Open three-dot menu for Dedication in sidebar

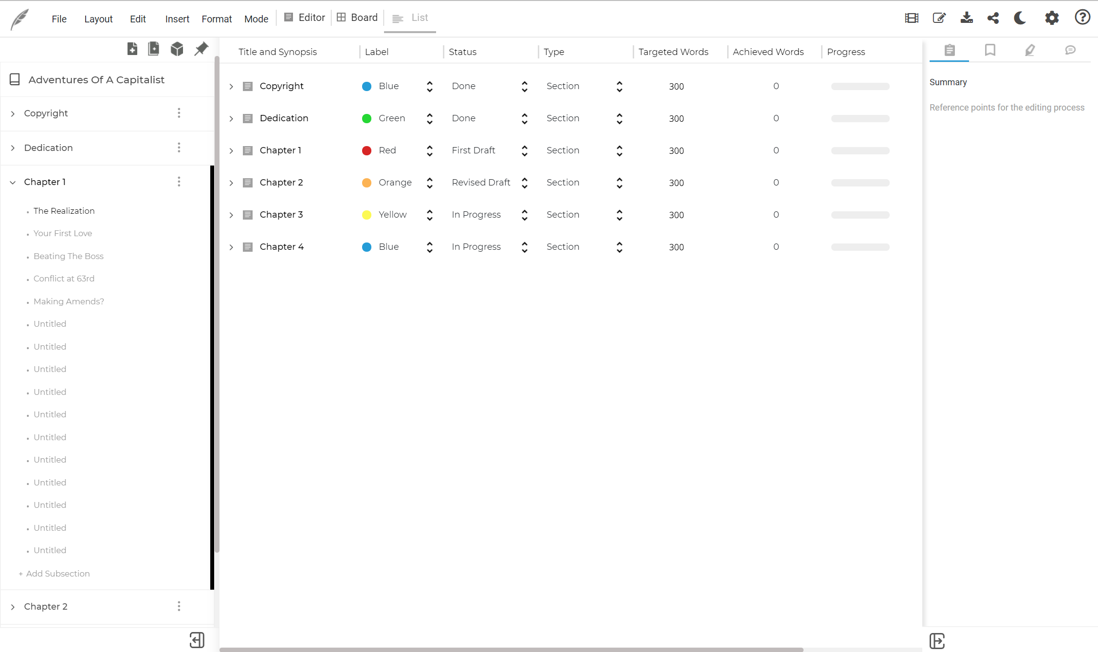click(x=179, y=148)
